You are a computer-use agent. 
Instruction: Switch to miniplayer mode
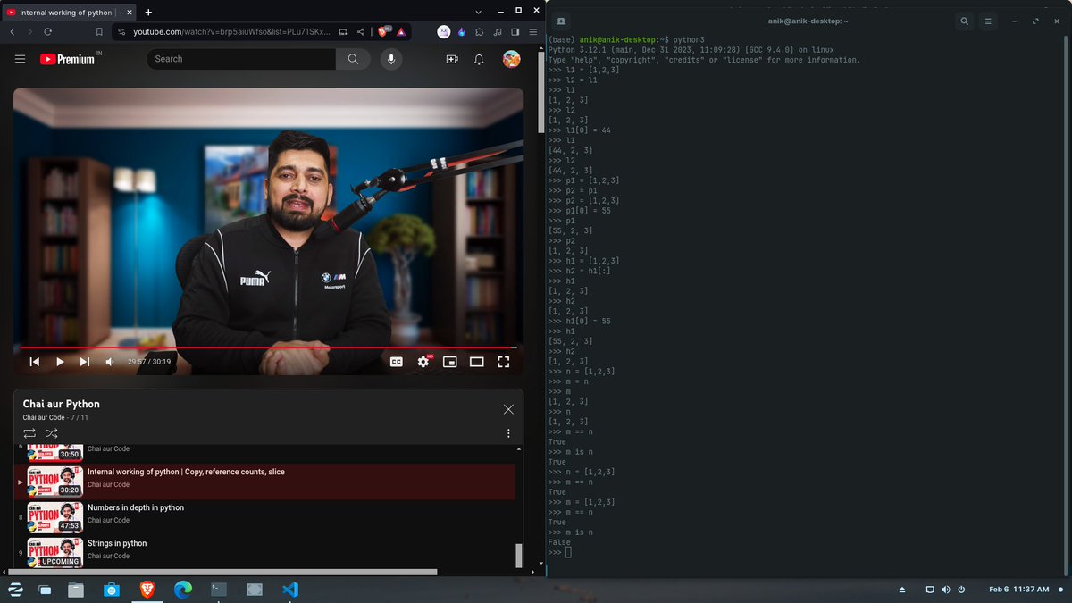(449, 362)
